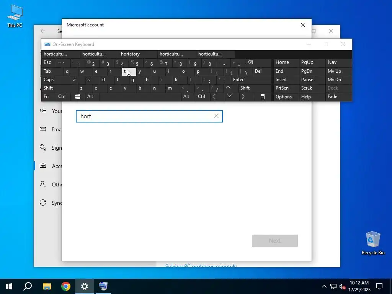Viewport: 392px width, 294px height.
Task: Open the notification center icon
Action: 379,286
